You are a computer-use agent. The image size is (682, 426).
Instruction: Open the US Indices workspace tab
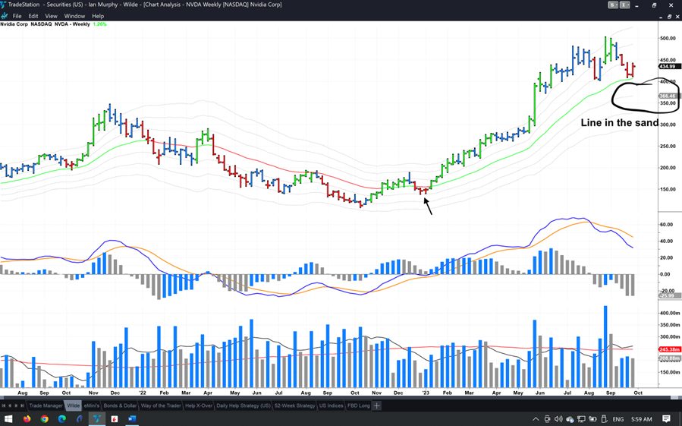[331, 405]
